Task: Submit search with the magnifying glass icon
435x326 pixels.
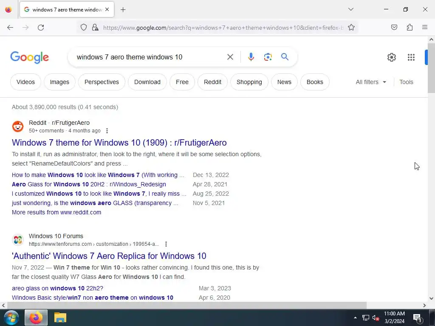Action: [285, 57]
